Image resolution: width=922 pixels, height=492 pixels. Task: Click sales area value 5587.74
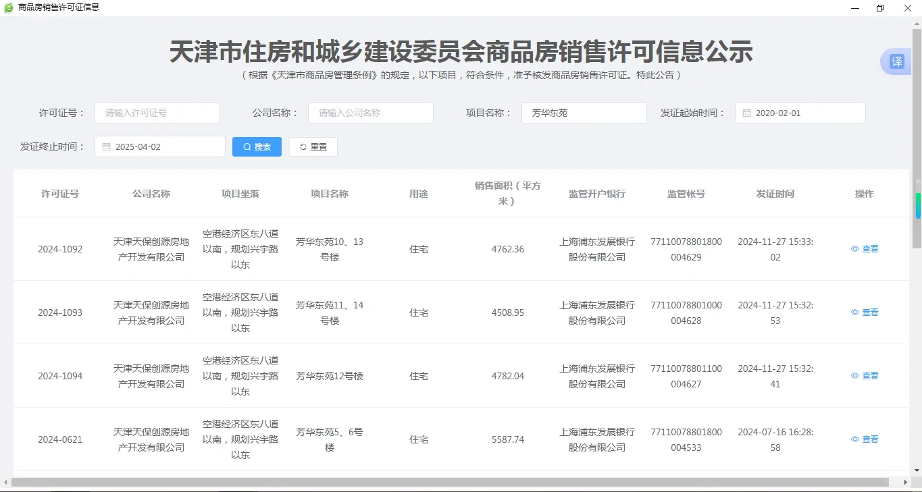[508, 439]
